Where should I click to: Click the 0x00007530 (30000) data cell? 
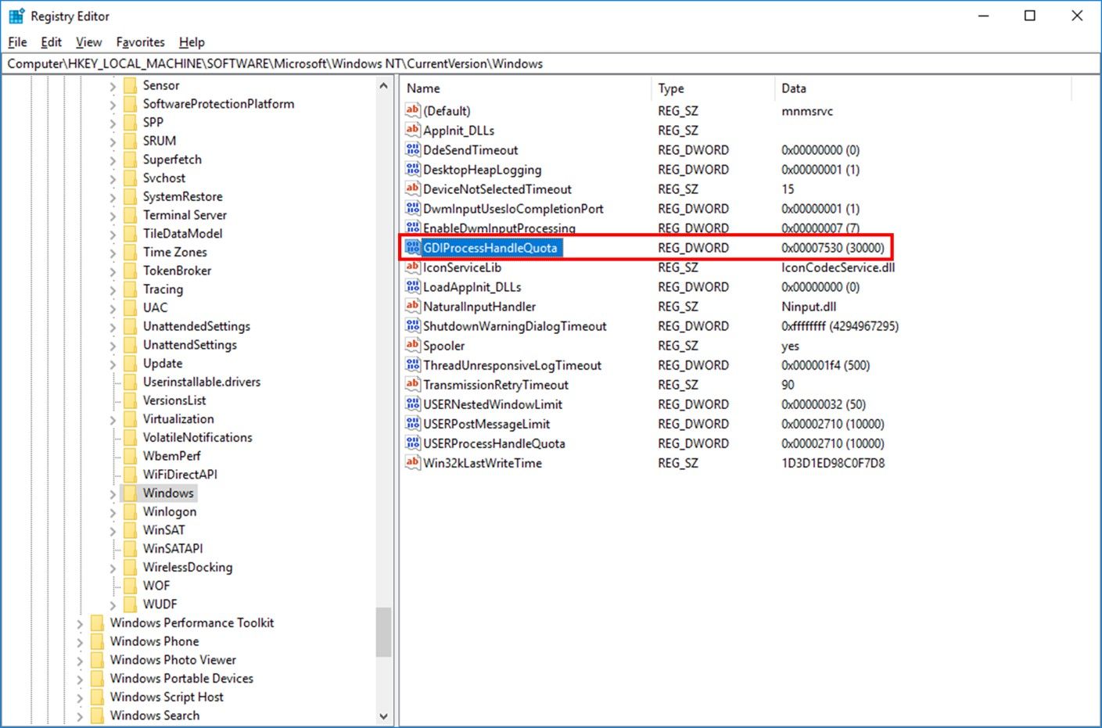pyautogui.click(x=833, y=248)
